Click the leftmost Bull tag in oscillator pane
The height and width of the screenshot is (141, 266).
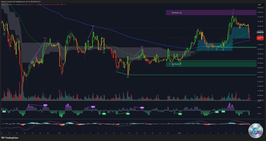click(4, 112)
